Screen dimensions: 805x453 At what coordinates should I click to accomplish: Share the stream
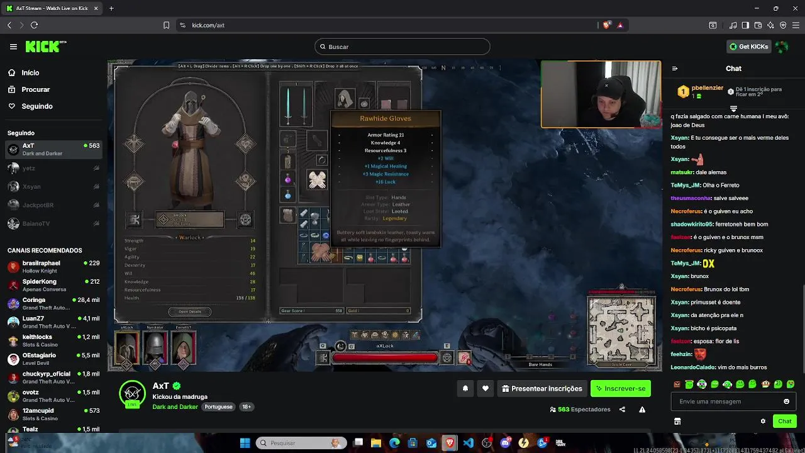point(622,409)
